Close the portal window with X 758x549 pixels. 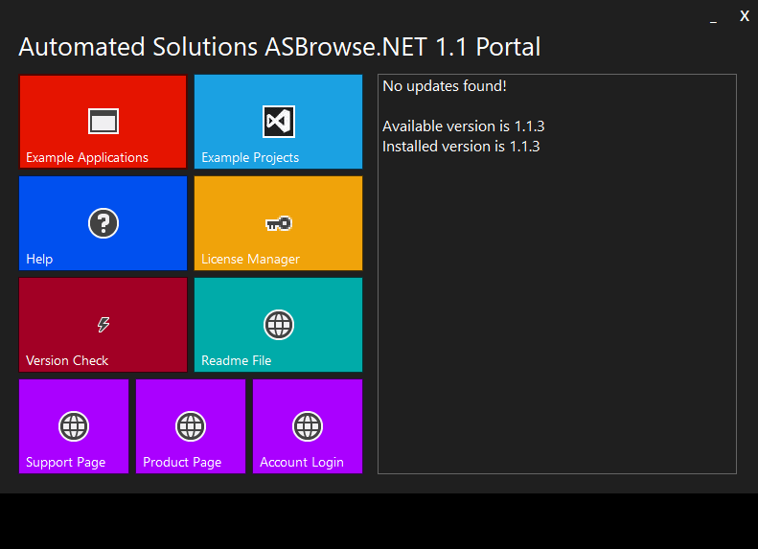click(x=745, y=16)
